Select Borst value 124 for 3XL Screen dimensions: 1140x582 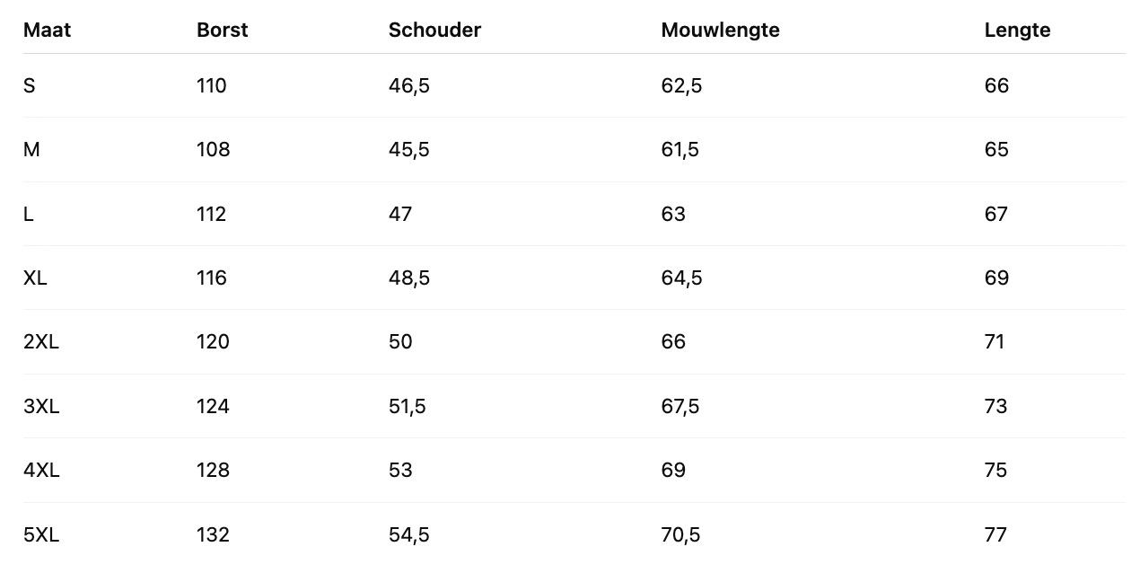213,406
